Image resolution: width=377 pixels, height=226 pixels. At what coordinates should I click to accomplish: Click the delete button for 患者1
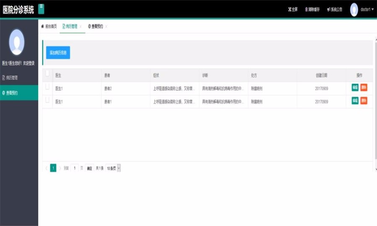coord(364,100)
